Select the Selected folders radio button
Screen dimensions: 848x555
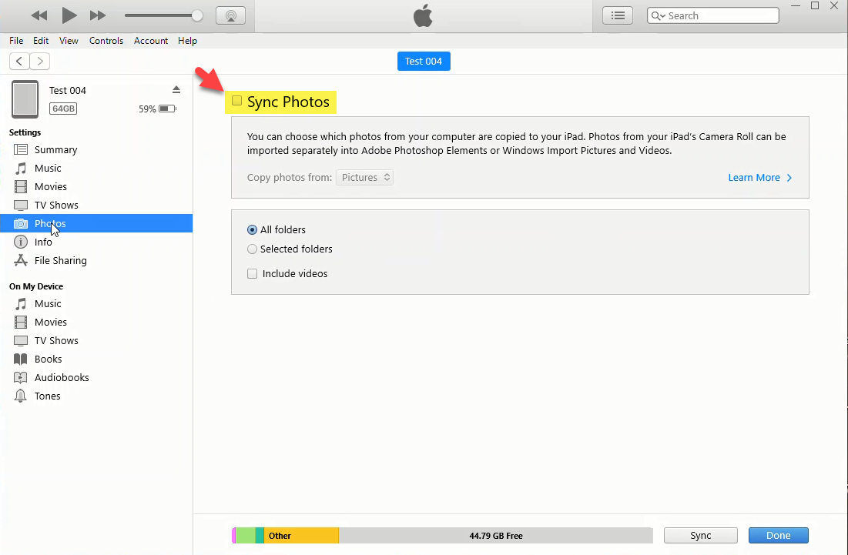coord(252,249)
